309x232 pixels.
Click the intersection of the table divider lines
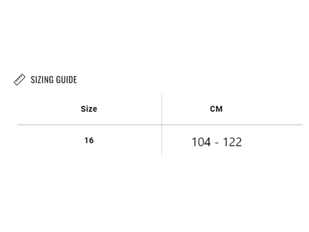click(162, 125)
